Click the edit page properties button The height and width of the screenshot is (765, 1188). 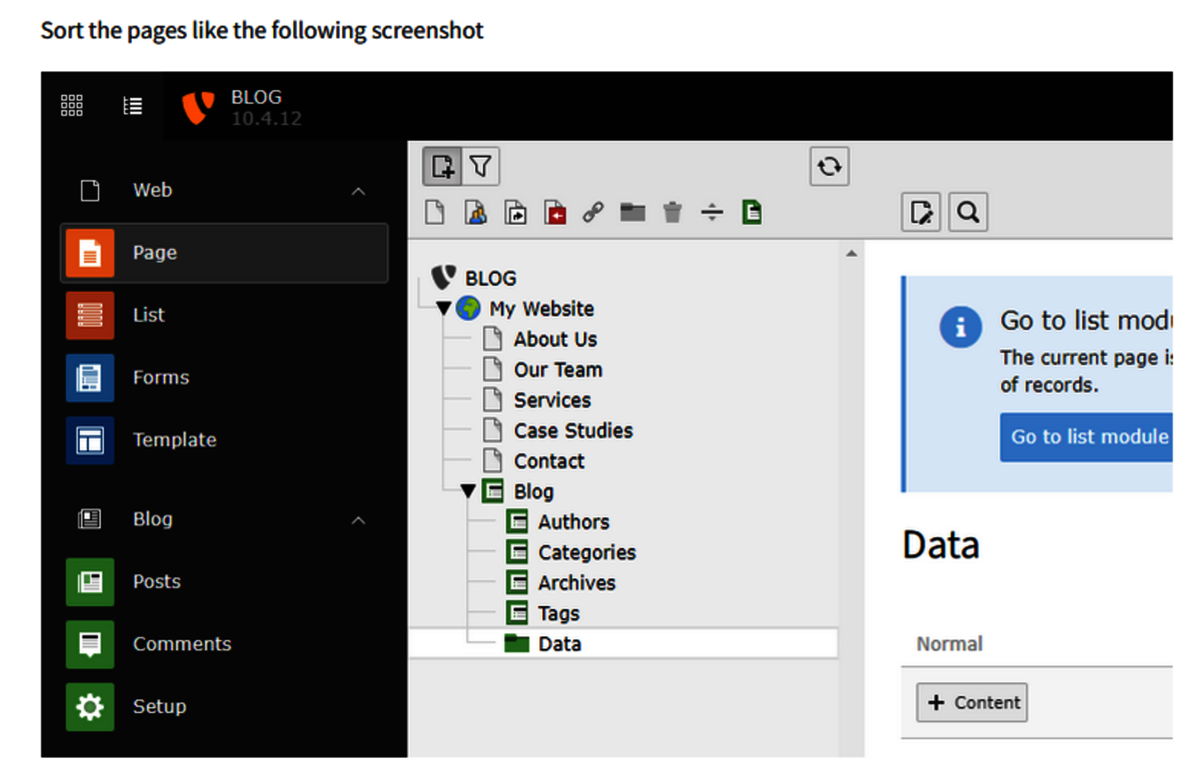coord(921,213)
